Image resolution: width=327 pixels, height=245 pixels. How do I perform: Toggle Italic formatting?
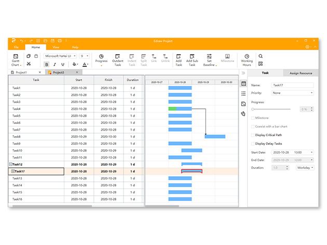tap(55, 64)
